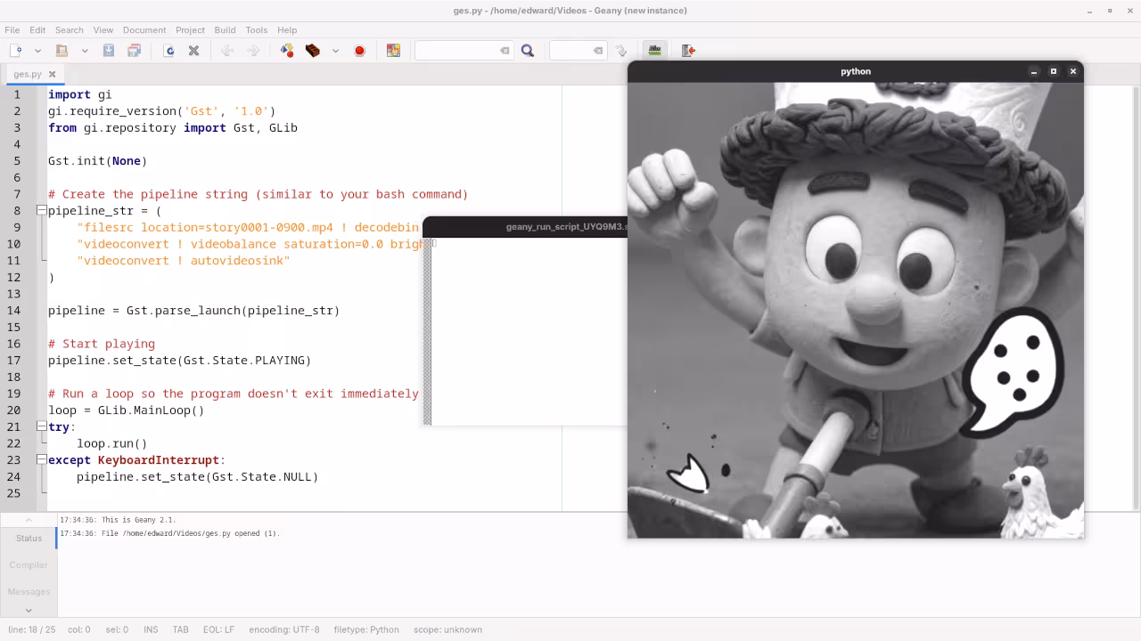Create a new file with the New icon
Viewport: 1141px width, 641px height.
(15, 51)
